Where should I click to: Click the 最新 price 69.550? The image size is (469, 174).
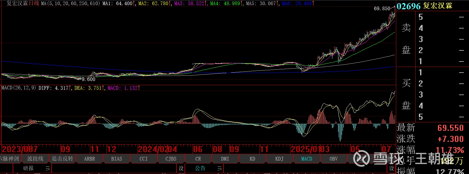[451, 128]
